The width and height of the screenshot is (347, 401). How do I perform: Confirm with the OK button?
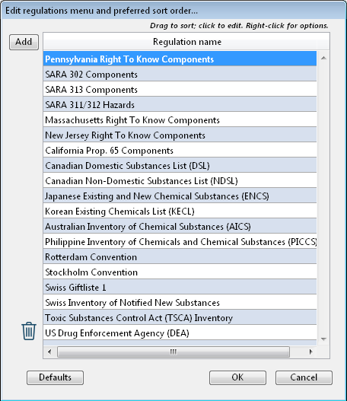[237, 377]
